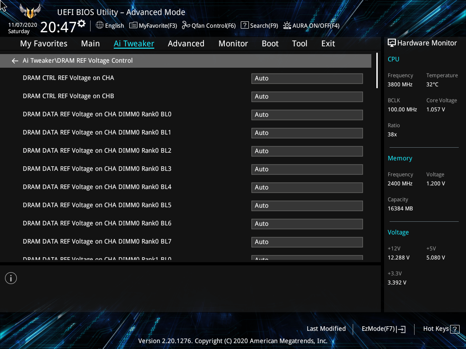Open Search(F9)
The height and width of the screenshot is (349, 466).
(259, 25)
